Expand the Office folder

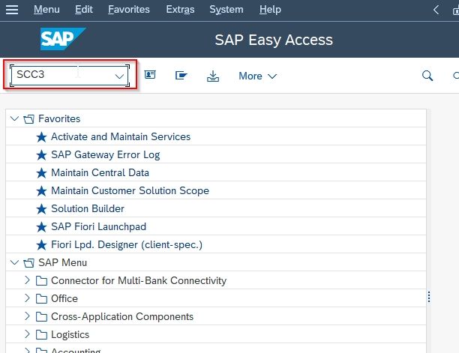tap(27, 298)
